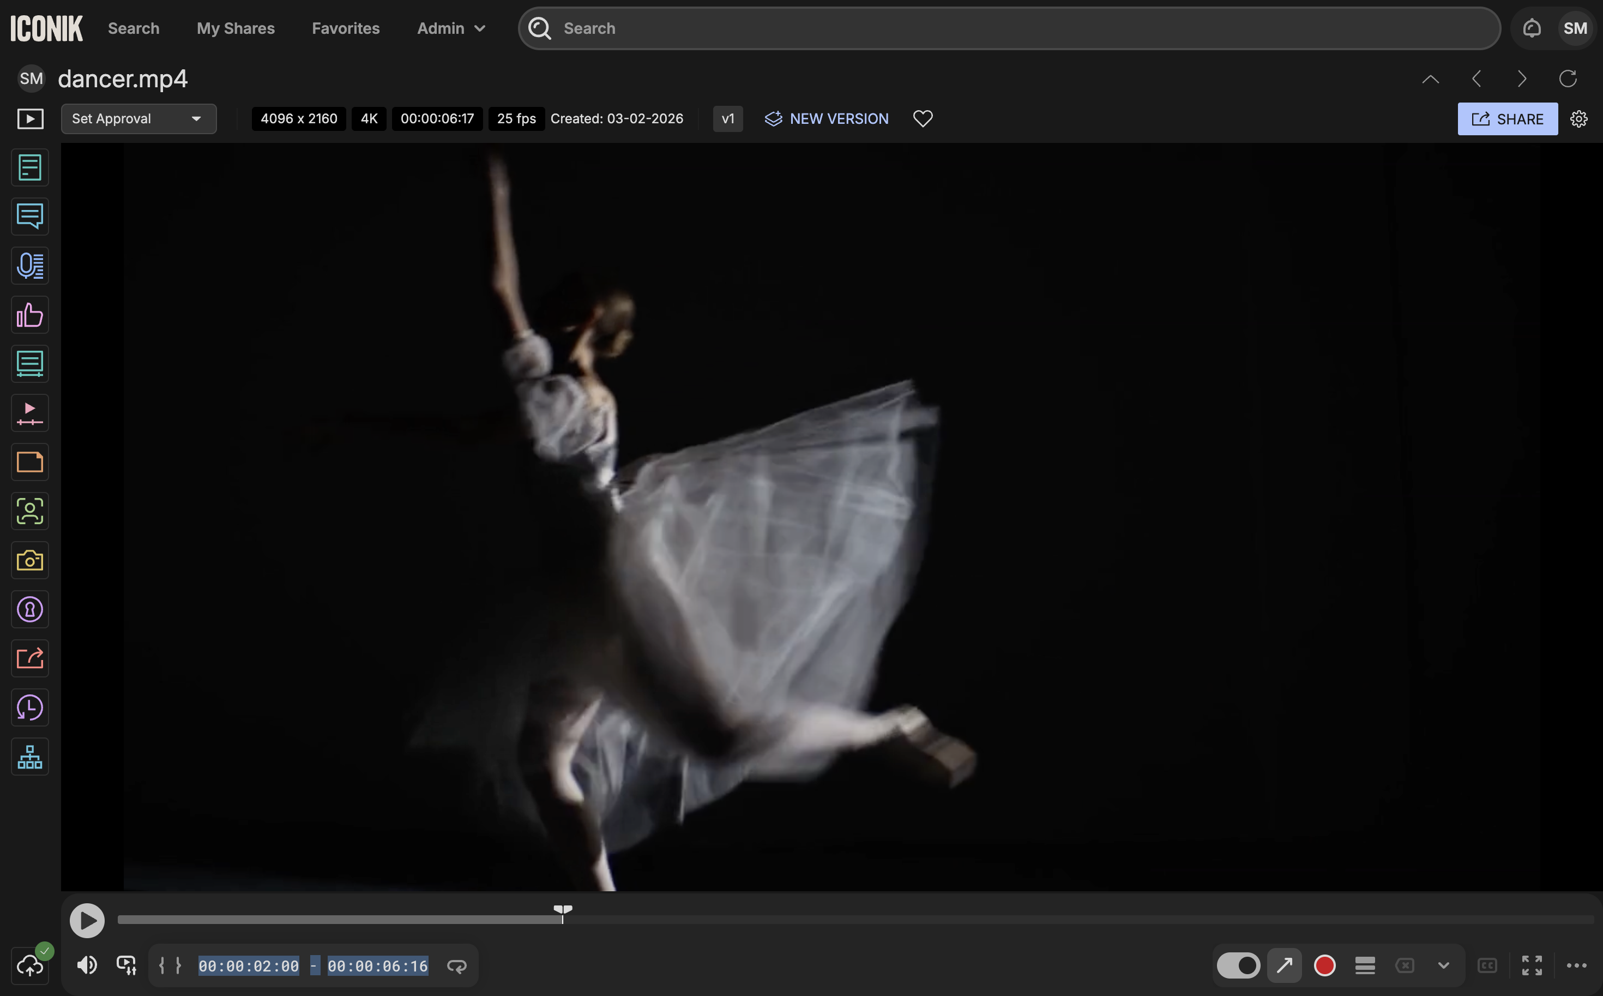Image resolution: width=1603 pixels, height=996 pixels.
Task: Expand the drawing tools chevron
Action: (1443, 965)
